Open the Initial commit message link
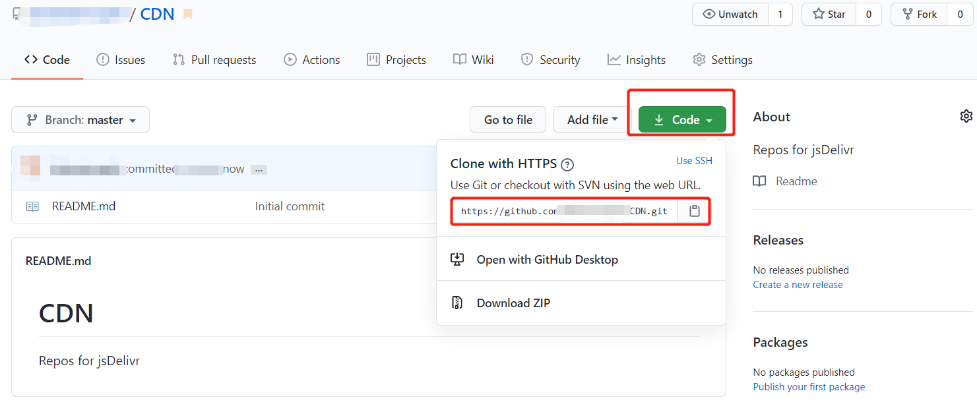The height and width of the screenshot is (414, 977). click(290, 206)
